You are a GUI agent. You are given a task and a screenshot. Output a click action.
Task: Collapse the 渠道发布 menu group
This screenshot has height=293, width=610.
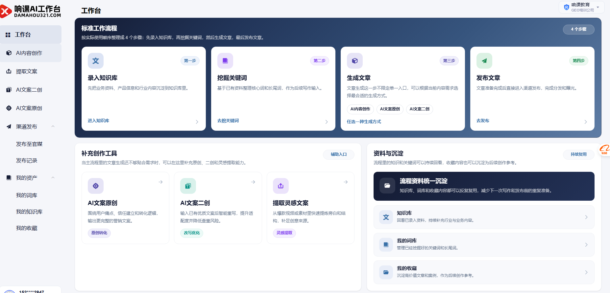[x=53, y=126]
